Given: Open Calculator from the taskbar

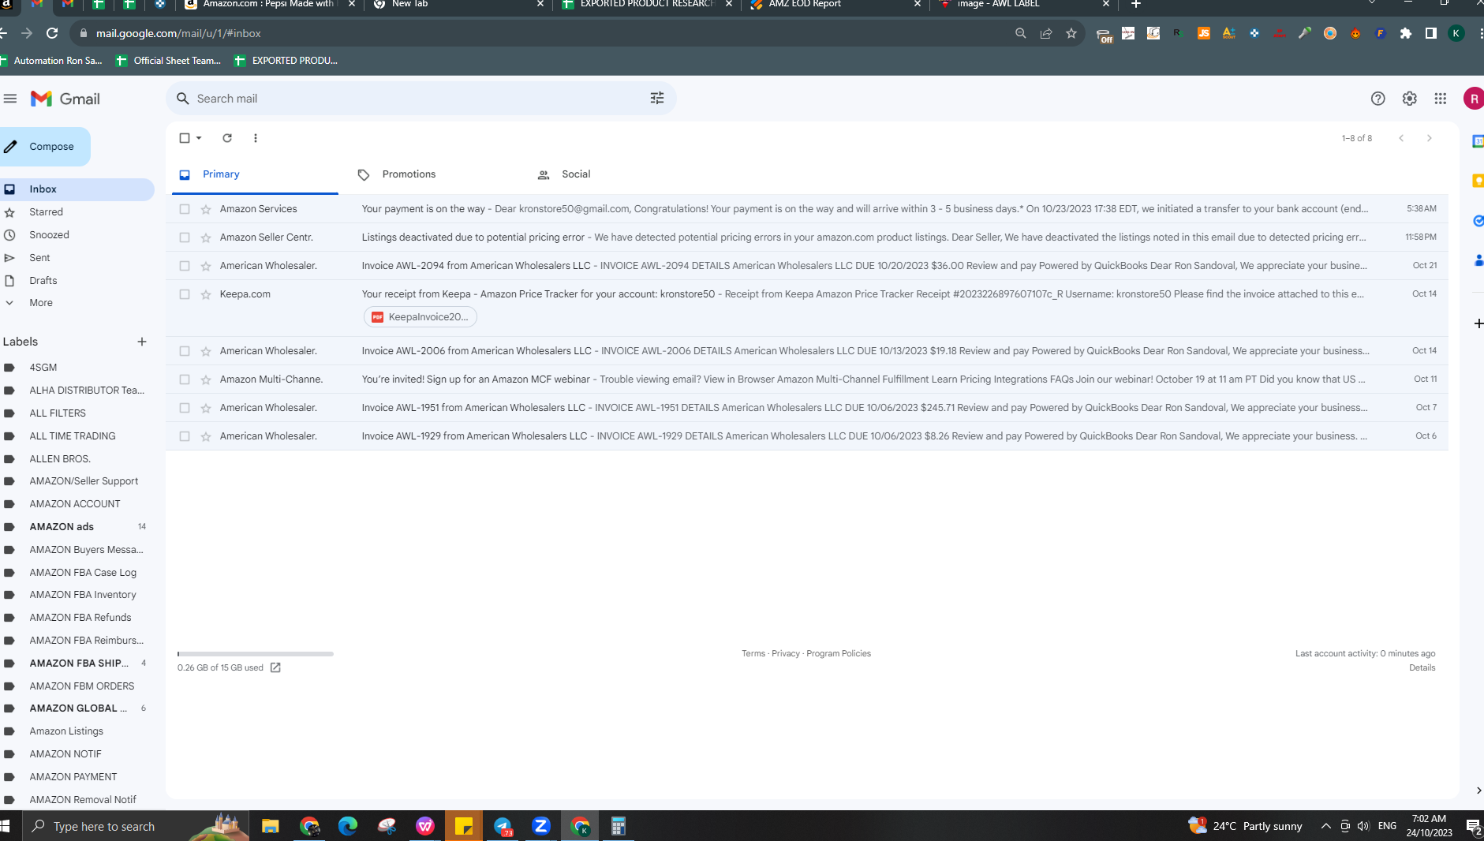Looking at the screenshot, I should pos(619,826).
